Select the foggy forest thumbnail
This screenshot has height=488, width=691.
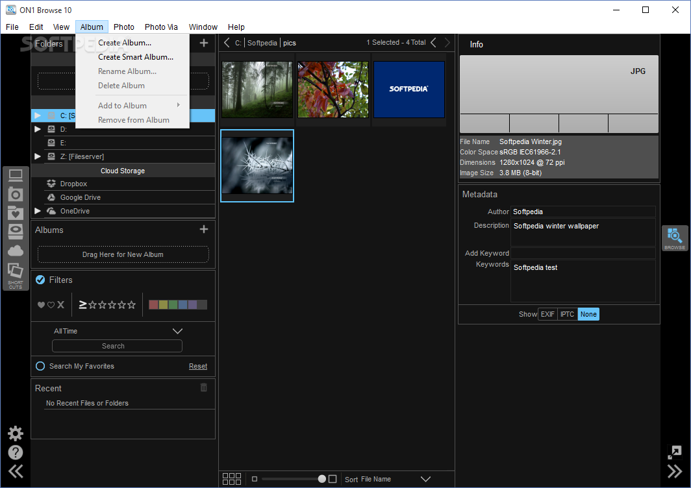257,90
